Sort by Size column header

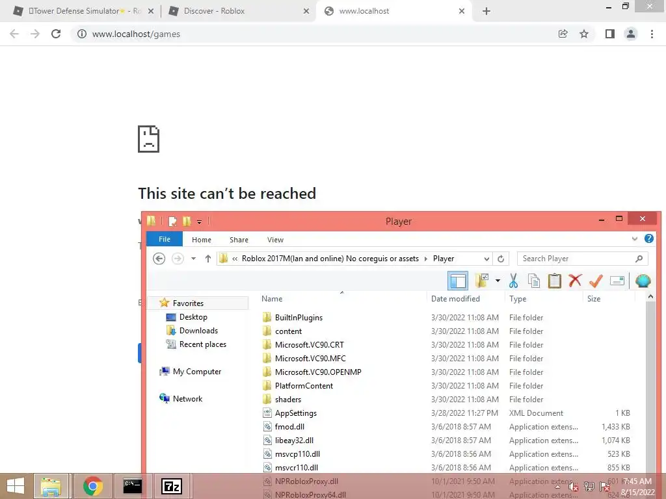coord(594,299)
